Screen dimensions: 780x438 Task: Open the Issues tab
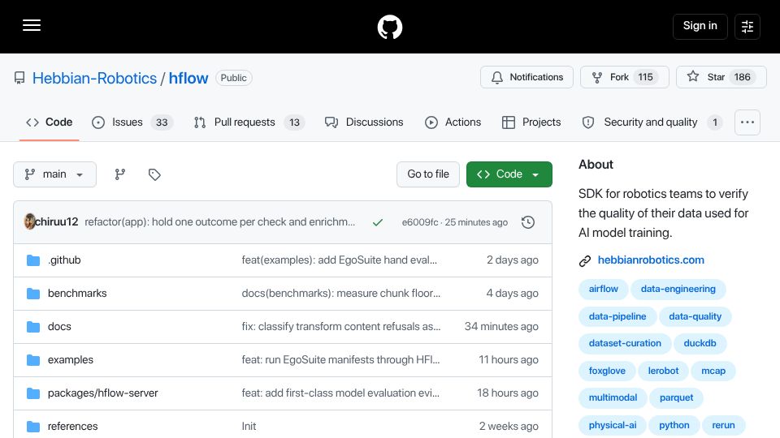pyautogui.click(x=132, y=122)
